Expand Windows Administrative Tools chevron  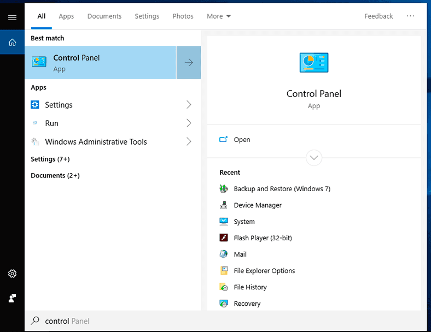coord(189,141)
